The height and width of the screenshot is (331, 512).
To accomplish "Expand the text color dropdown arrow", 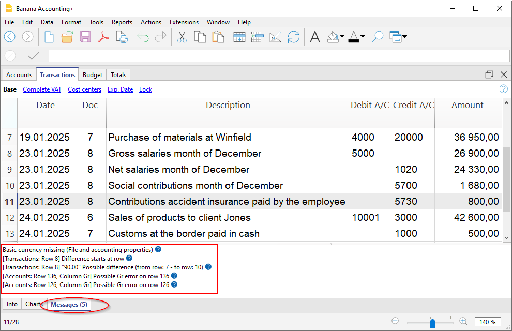I will tap(363, 37).
